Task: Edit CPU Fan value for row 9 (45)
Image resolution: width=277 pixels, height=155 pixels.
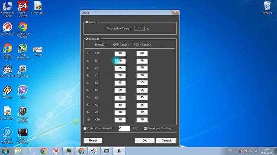Action: 120,112
